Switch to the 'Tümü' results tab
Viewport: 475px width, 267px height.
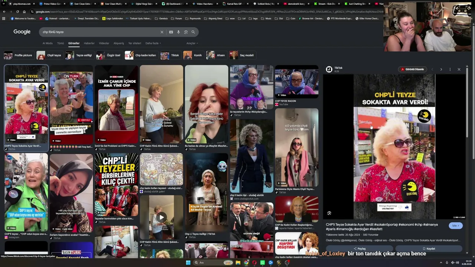pyautogui.click(x=60, y=43)
